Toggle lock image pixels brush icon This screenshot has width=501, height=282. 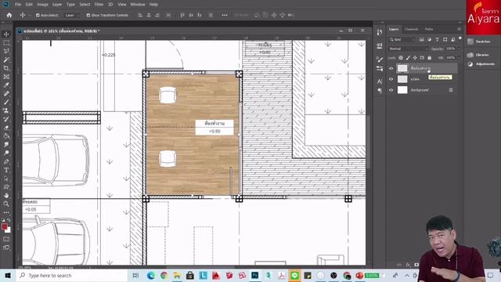(408, 58)
